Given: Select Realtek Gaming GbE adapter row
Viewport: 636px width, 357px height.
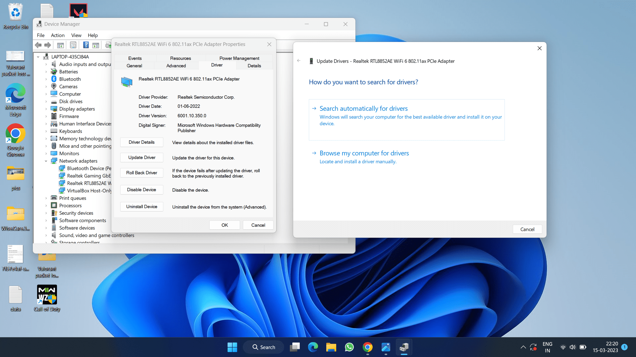Looking at the screenshot, I should click(85, 176).
